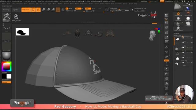196x110 pixels.
Task: Enable the Zadd sculpt mode button
Action: click(88, 9)
